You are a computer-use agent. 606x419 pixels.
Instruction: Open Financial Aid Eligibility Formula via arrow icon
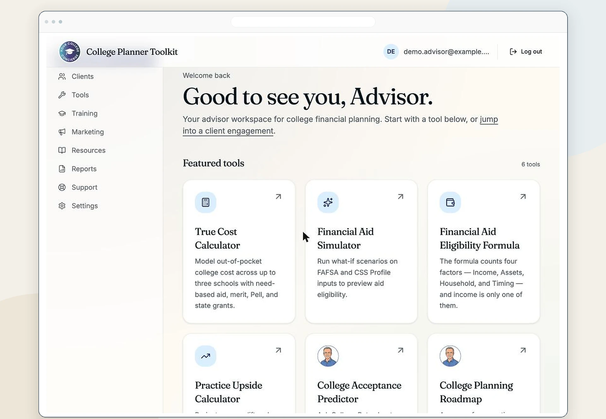pyautogui.click(x=523, y=197)
